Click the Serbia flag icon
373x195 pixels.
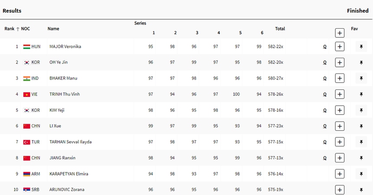tap(26, 190)
